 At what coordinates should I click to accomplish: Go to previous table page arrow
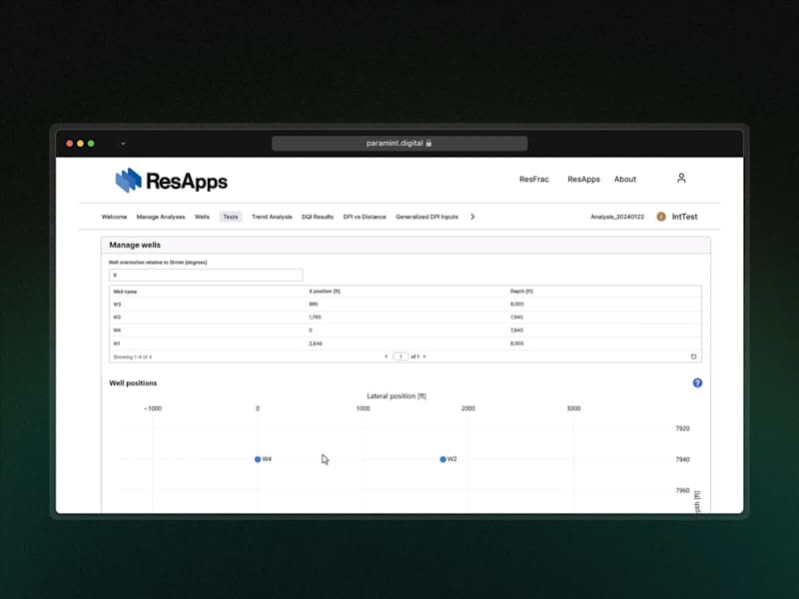387,356
